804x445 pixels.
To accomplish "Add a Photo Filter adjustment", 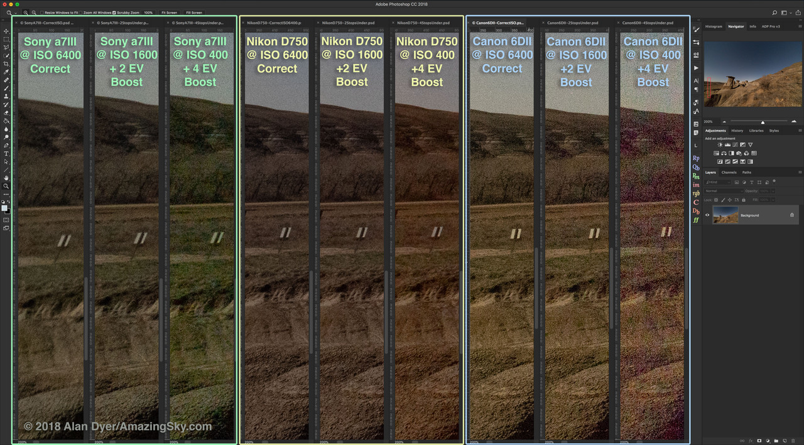I will (x=739, y=153).
